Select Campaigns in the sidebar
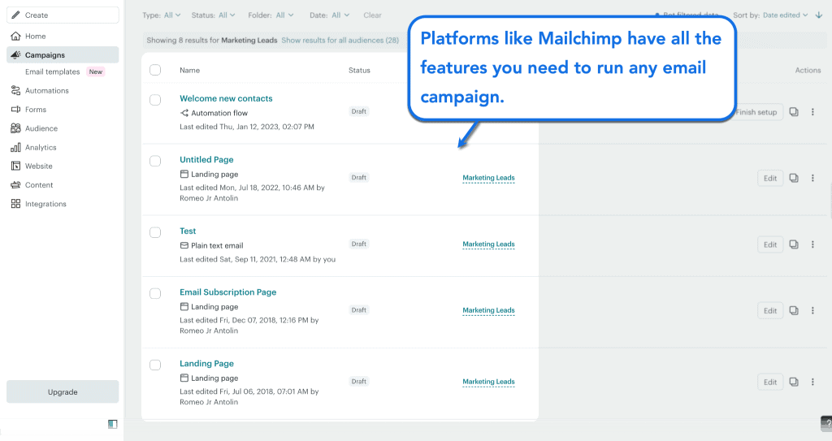This screenshot has height=441, width=832. 63,54
